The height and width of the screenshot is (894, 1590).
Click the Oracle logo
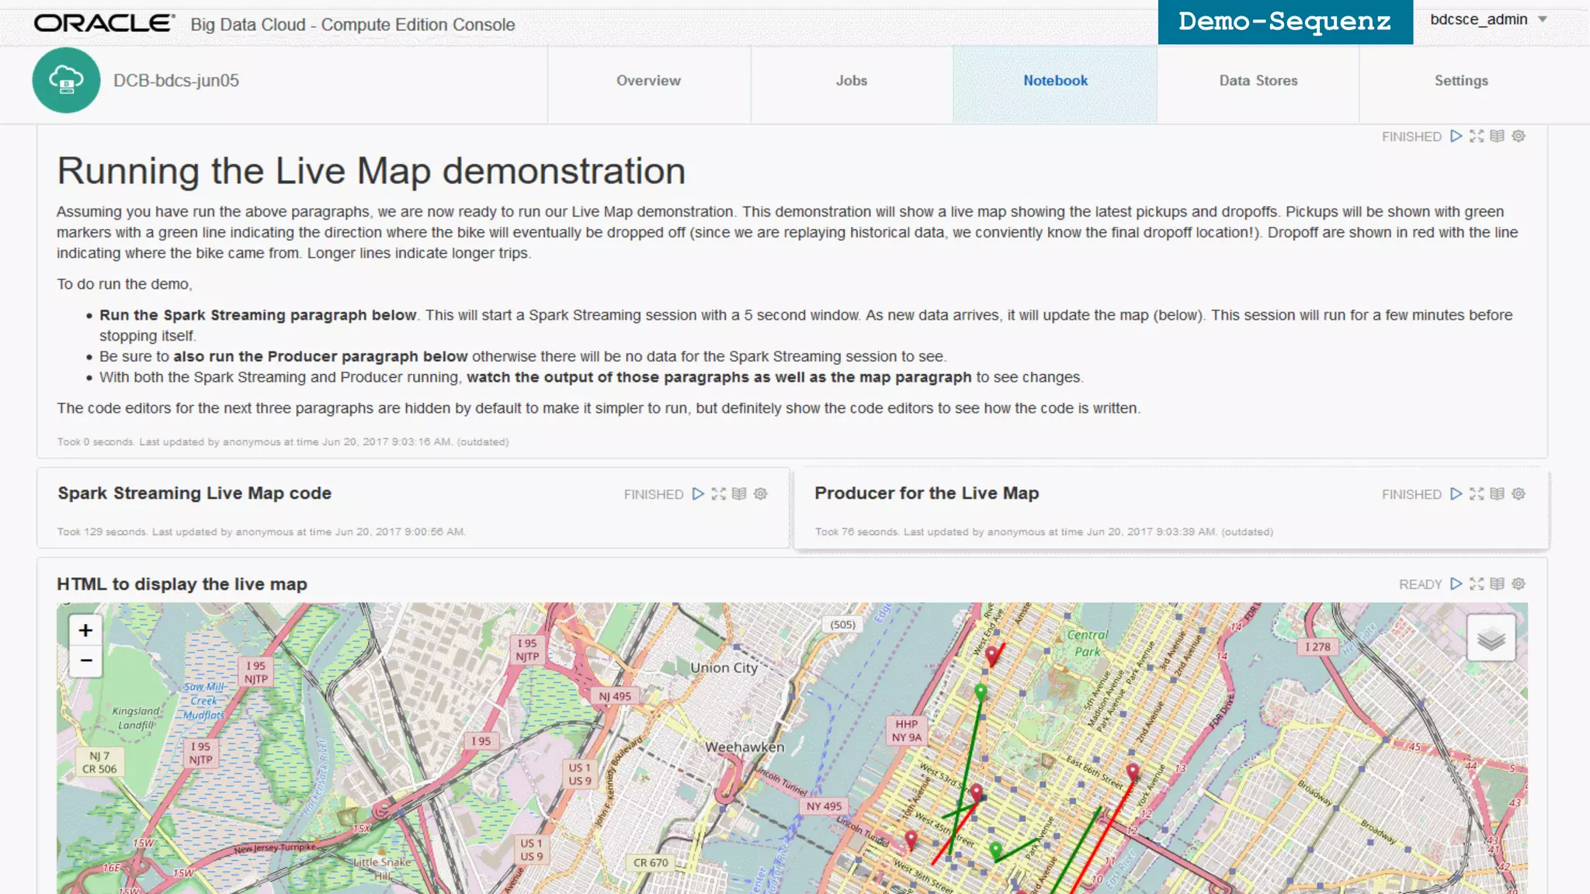(104, 23)
